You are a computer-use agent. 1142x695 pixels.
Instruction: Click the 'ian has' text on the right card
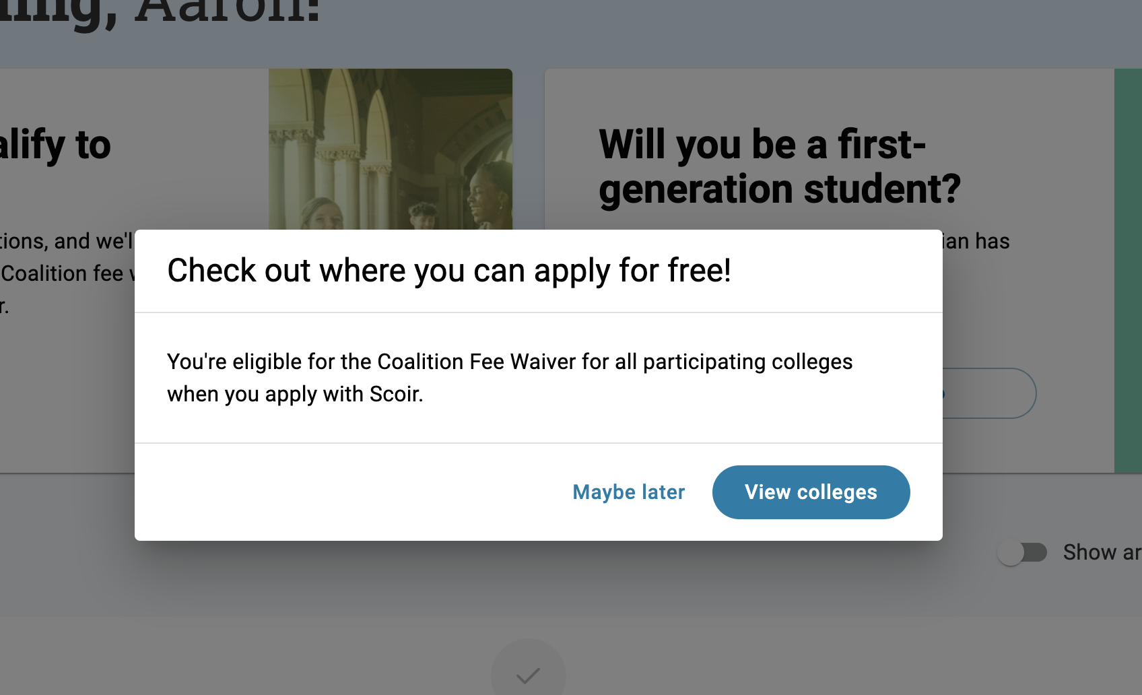tap(976, 241)
